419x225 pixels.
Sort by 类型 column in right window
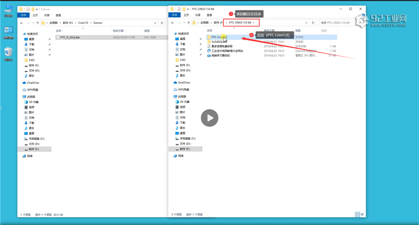[298, 31]
